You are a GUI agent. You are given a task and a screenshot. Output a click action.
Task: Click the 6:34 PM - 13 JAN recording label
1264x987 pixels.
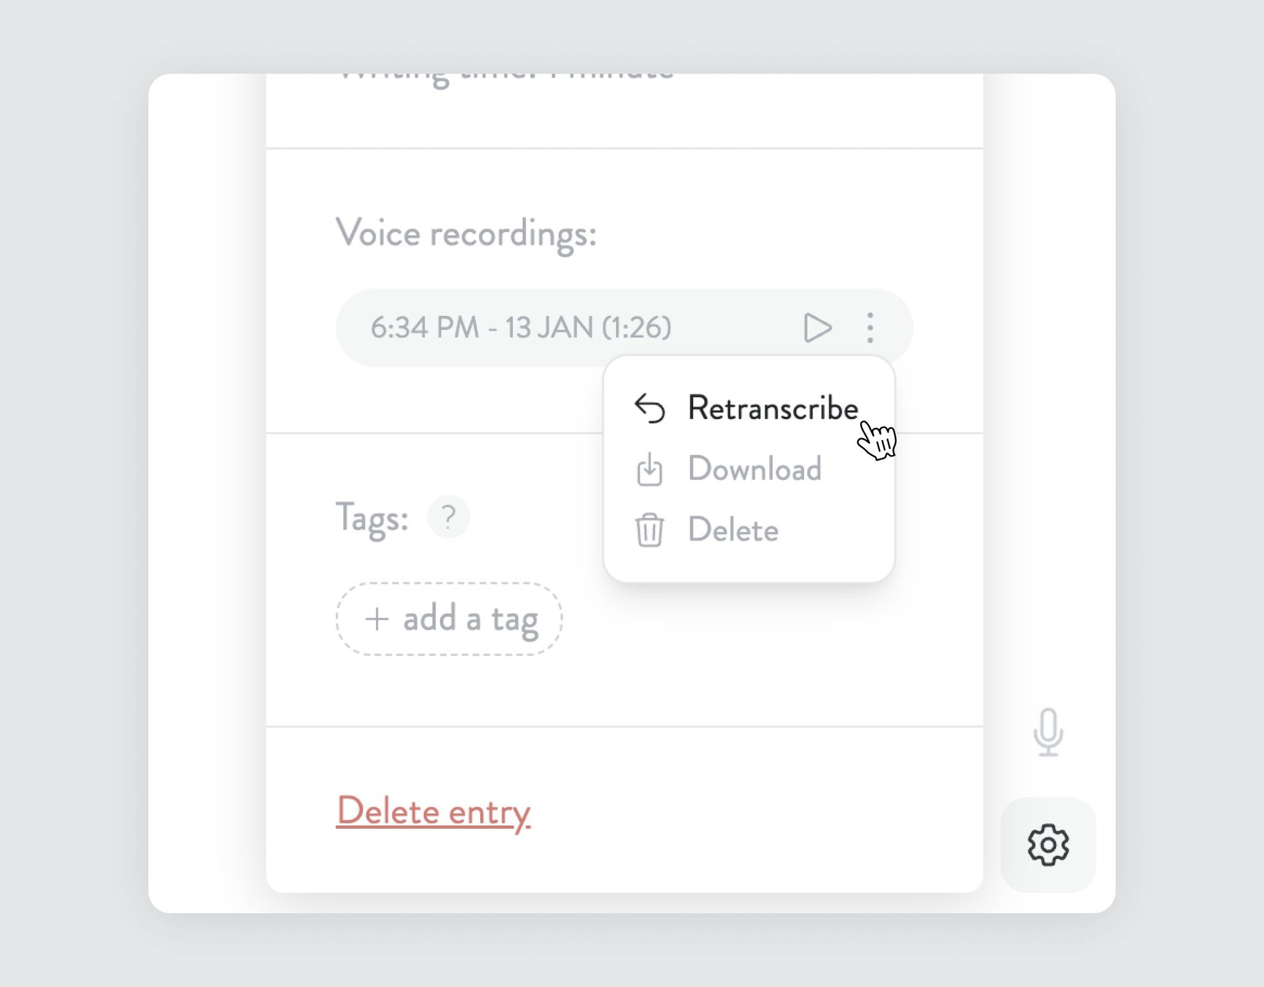coord(481,327)
